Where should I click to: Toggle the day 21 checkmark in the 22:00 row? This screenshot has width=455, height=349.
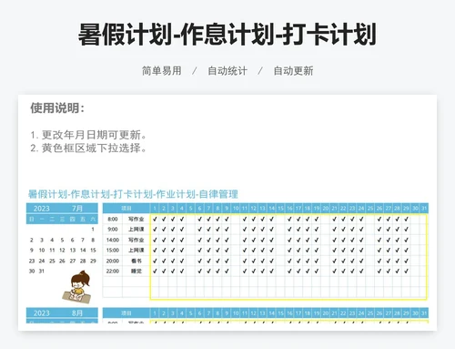point(334,271)
